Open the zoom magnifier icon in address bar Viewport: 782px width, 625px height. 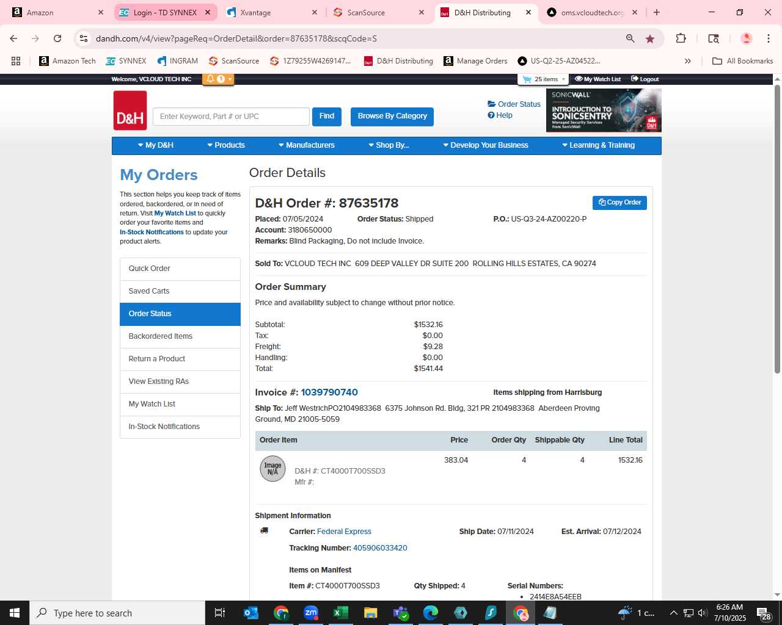630,38
